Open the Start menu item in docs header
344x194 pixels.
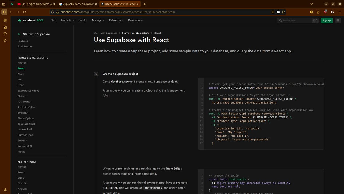tap(54, 20)
